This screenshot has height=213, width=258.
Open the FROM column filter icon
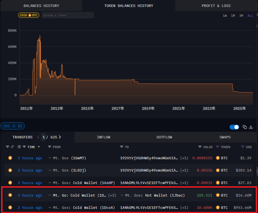(x=50, y=147)
